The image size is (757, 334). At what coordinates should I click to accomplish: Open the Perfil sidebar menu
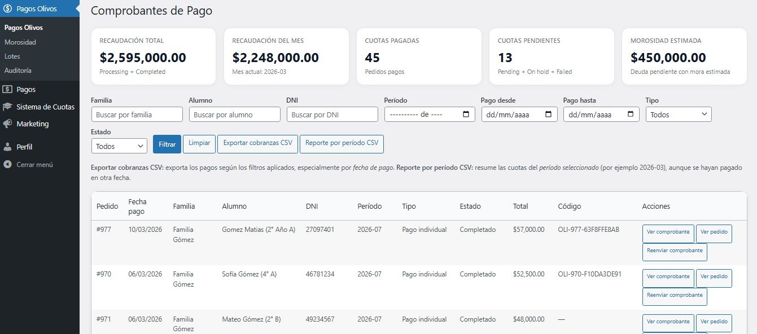(x=40, y=147)
